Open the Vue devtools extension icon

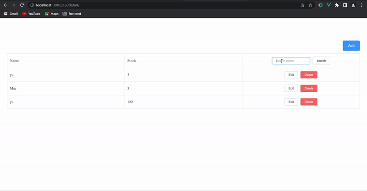click(329, 5)
